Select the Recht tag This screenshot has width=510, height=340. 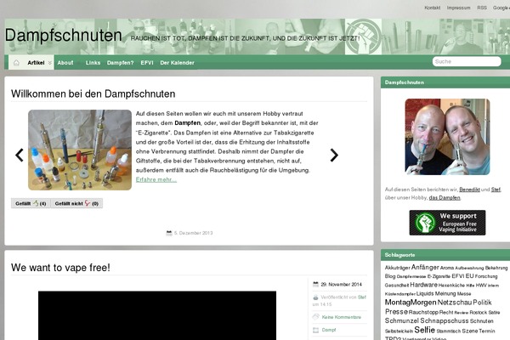[446, 312]
